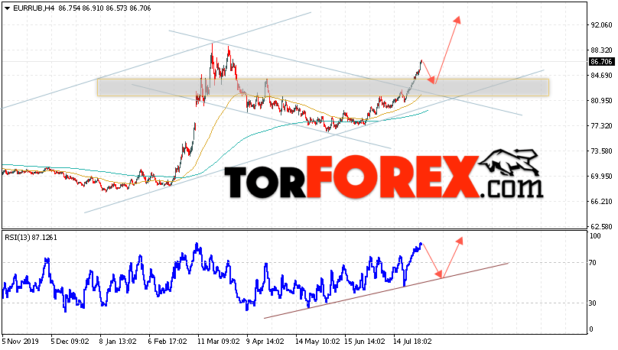Select the 66.210 price axis label
Screen dimensions: 618x350
(601, 201)
